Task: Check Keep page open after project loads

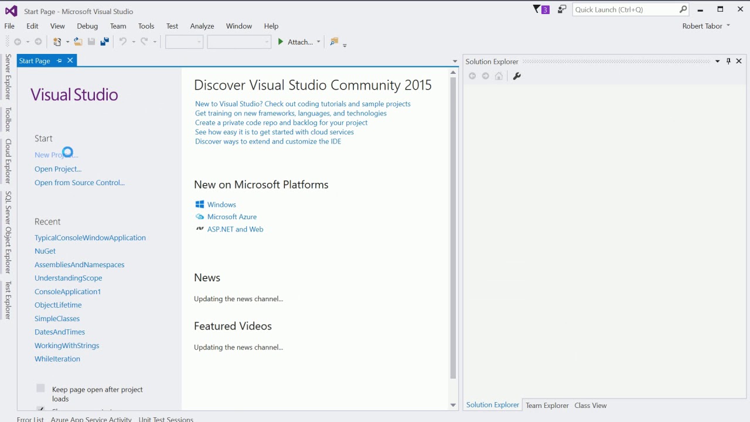Action: [x=40, y=388]
